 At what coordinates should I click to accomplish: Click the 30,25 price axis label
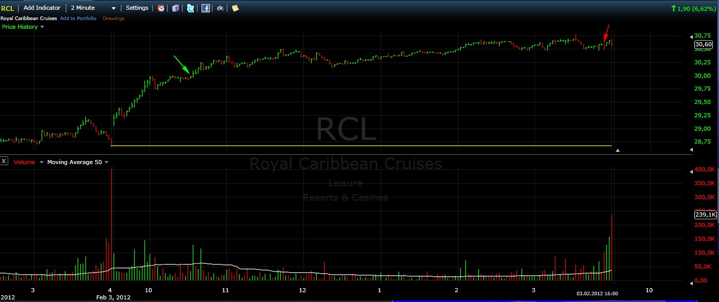click(703, 62)
